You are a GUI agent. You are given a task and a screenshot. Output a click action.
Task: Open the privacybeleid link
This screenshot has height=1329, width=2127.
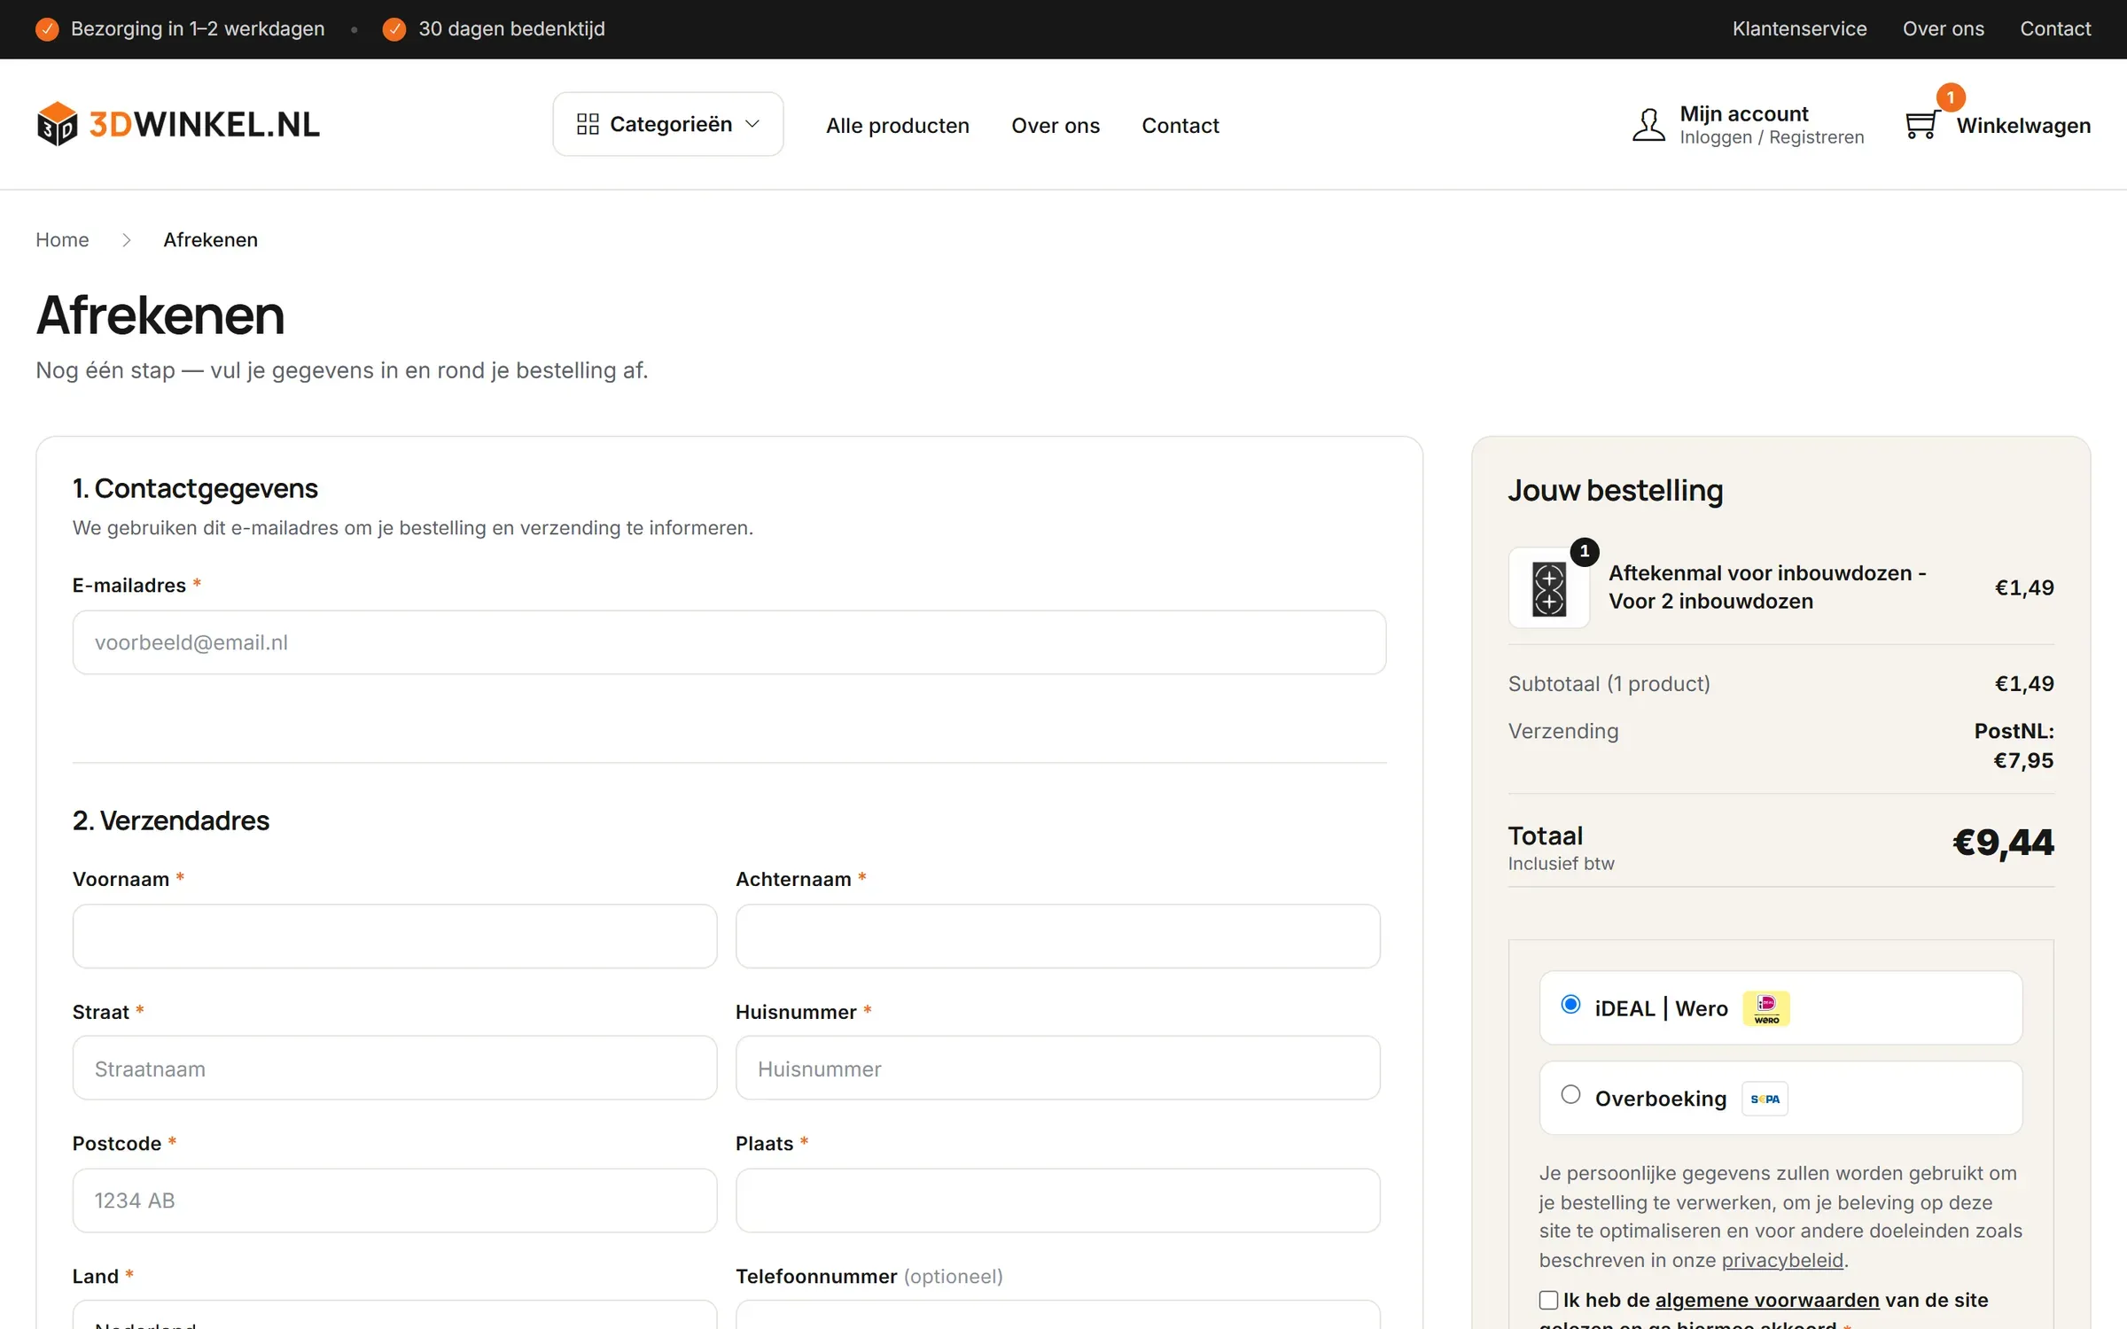[x=1781, y=1260]
